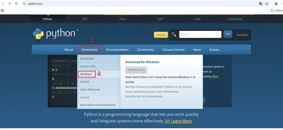Follow the yellow More link
Viewport: 283px width, 130px height.
pyautogui.click(x=215, y=76)
